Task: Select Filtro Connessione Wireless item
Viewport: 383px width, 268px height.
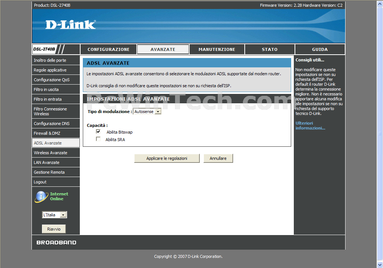Action: coord(56,111)
